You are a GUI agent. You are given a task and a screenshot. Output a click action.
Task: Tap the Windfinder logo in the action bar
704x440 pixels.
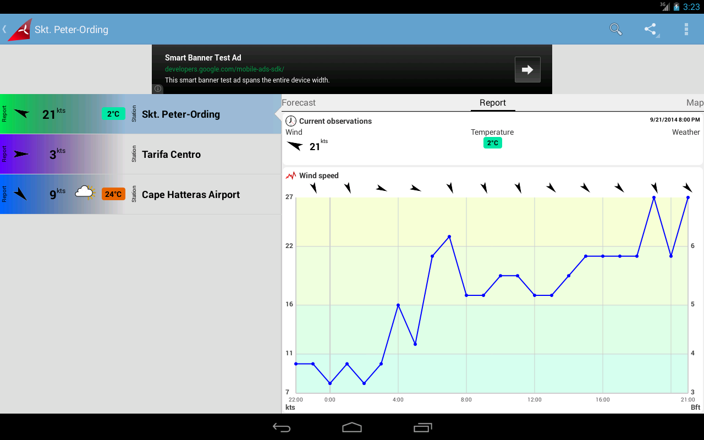18,29
